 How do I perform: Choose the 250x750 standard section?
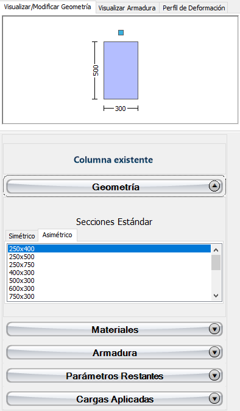click(x=109, y=265)
